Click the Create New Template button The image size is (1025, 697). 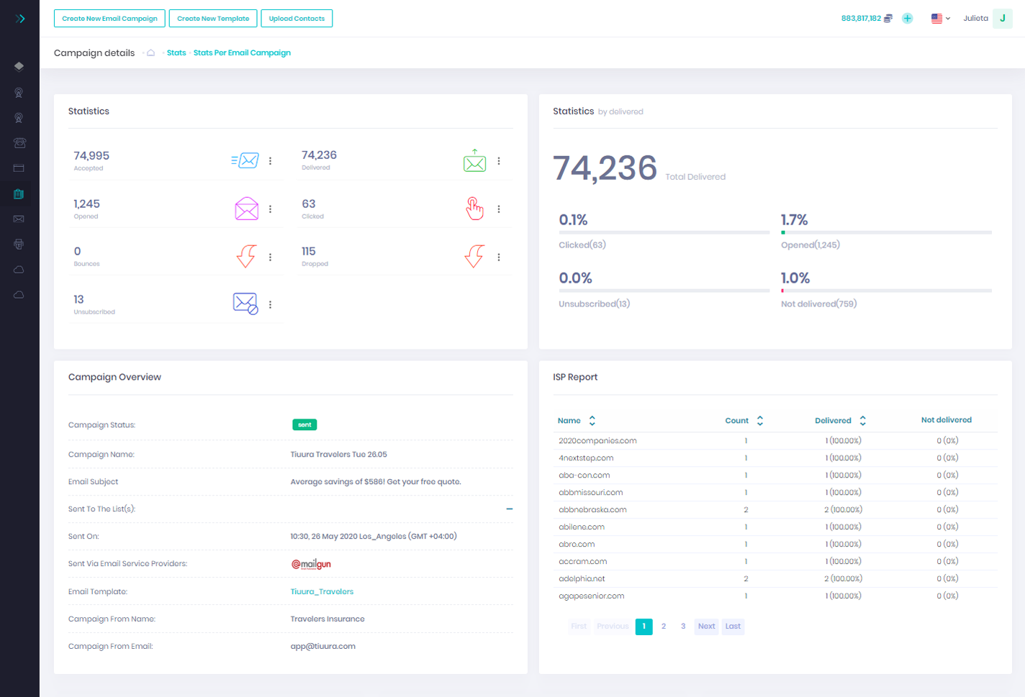213,19
